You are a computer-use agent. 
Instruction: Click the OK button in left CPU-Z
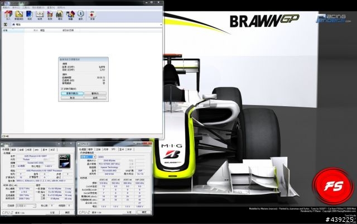click(67, 213)
